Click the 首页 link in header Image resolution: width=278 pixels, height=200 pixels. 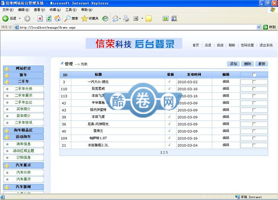tap(196, 45)
